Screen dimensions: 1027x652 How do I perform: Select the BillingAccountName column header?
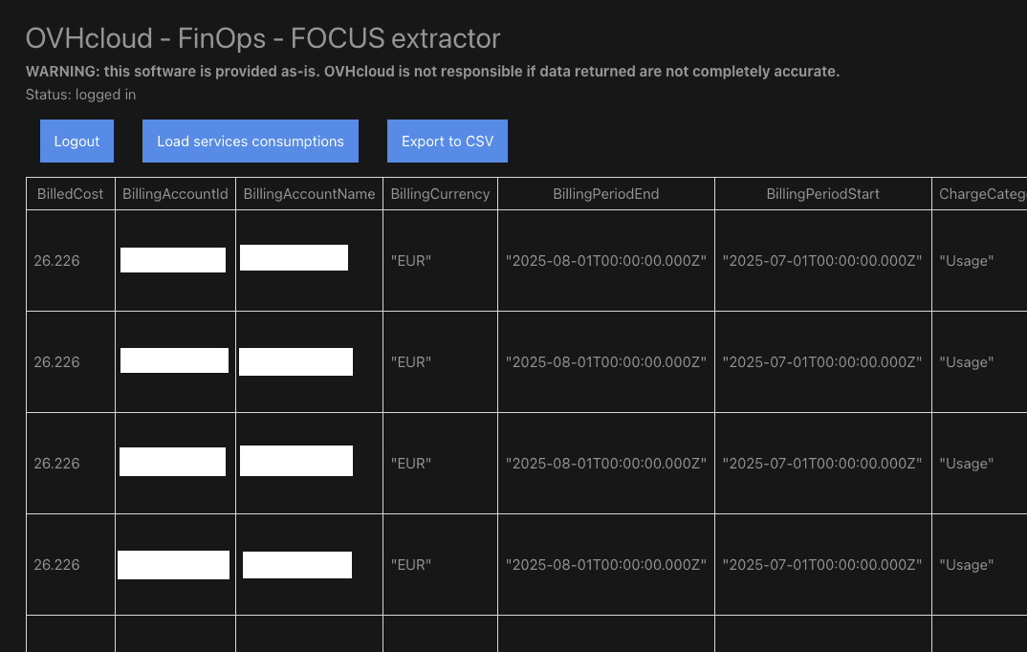(309, 194)
